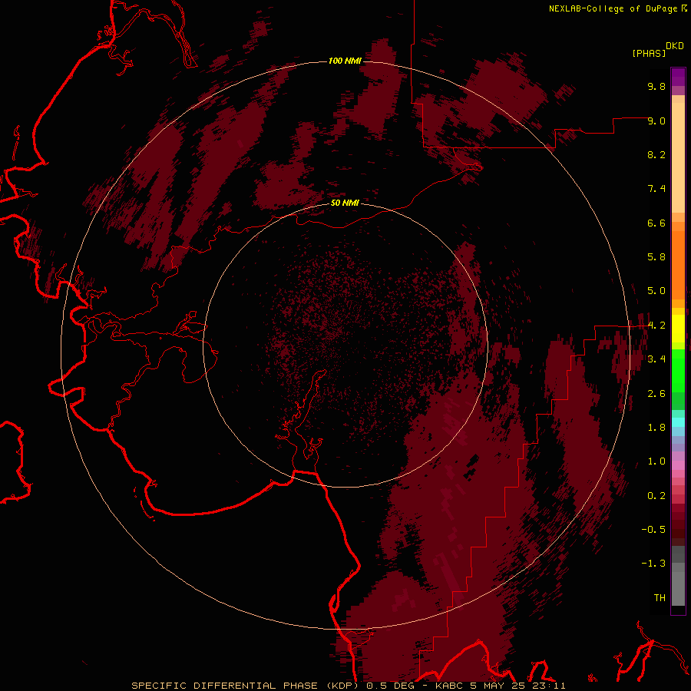Screen dimensions: 691x691
Task: Click the 0.2 value on color scale
Action: (x=656, y=496)
